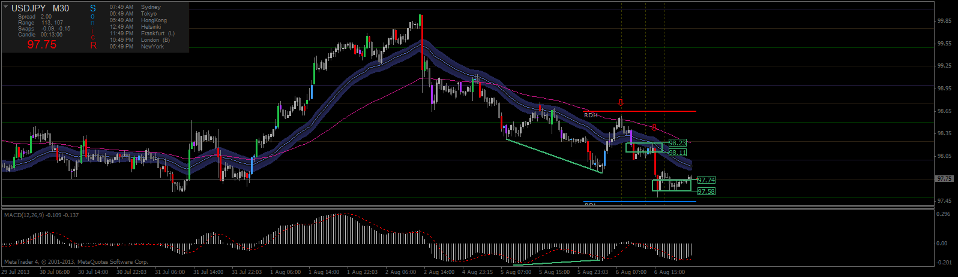The image size is (958, 277).
Task: Select the red down arrow above RDH line
Action: pyautogui.click(x=621, y=103)
